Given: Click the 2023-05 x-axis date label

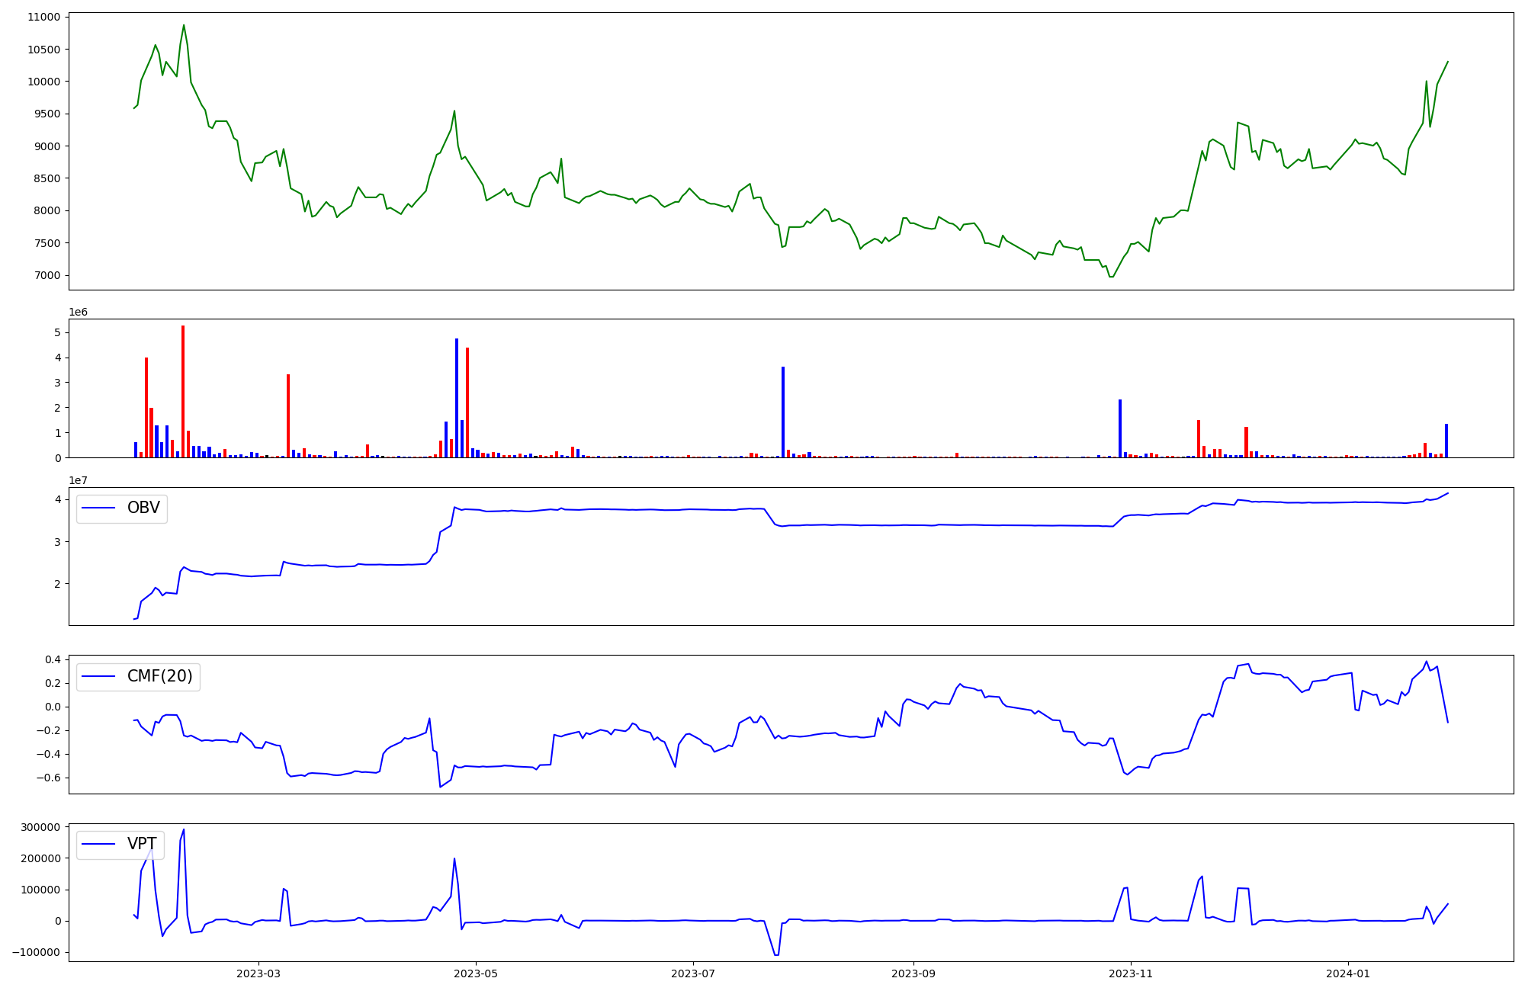Looking at the screenshot, I should [x=476, y=973].
